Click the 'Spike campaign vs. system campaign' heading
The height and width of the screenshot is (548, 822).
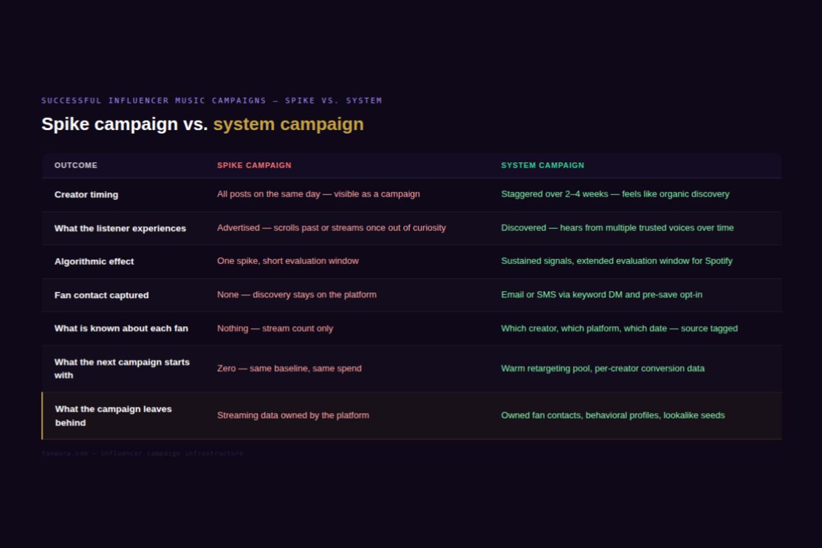pos(202,124)
